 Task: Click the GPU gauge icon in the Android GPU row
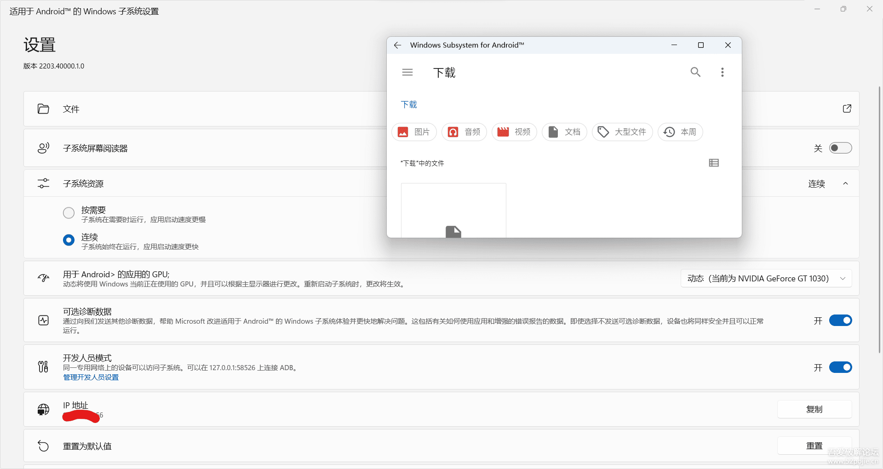click(x=43, y=278)
